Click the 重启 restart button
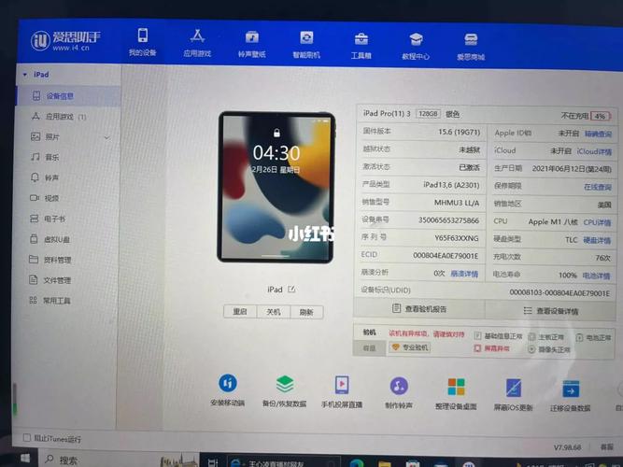This screenshot has width=623, height=467. (x=240, y=312)
